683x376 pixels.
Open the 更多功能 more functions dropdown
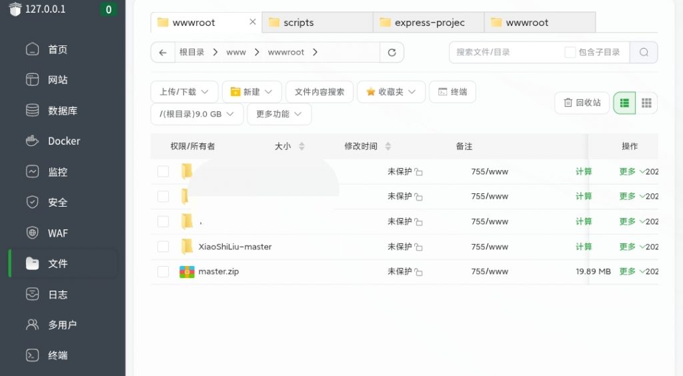click(x=279, y=114)
